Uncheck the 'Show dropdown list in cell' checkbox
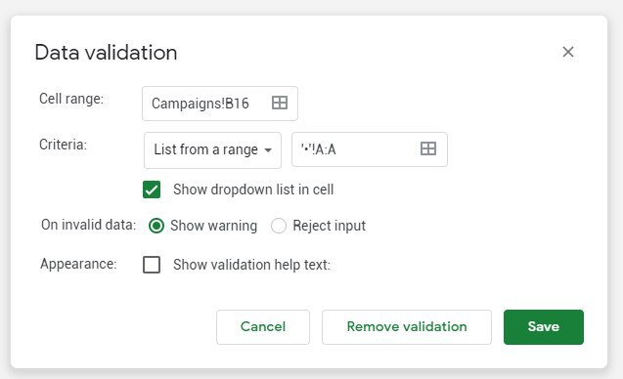Image resolution: width=623 pixels, height=379 pixels. point(152,189)
